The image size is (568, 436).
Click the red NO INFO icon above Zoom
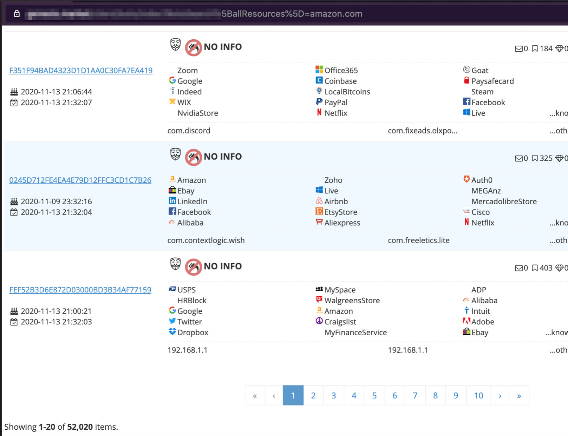[x=193, y=47]
